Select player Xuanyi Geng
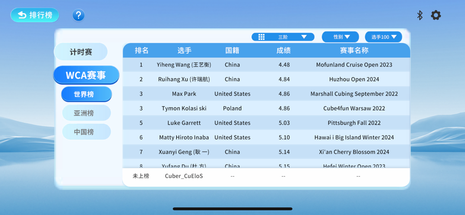Screen dimensions: 465x215 (x=184, y=152)
